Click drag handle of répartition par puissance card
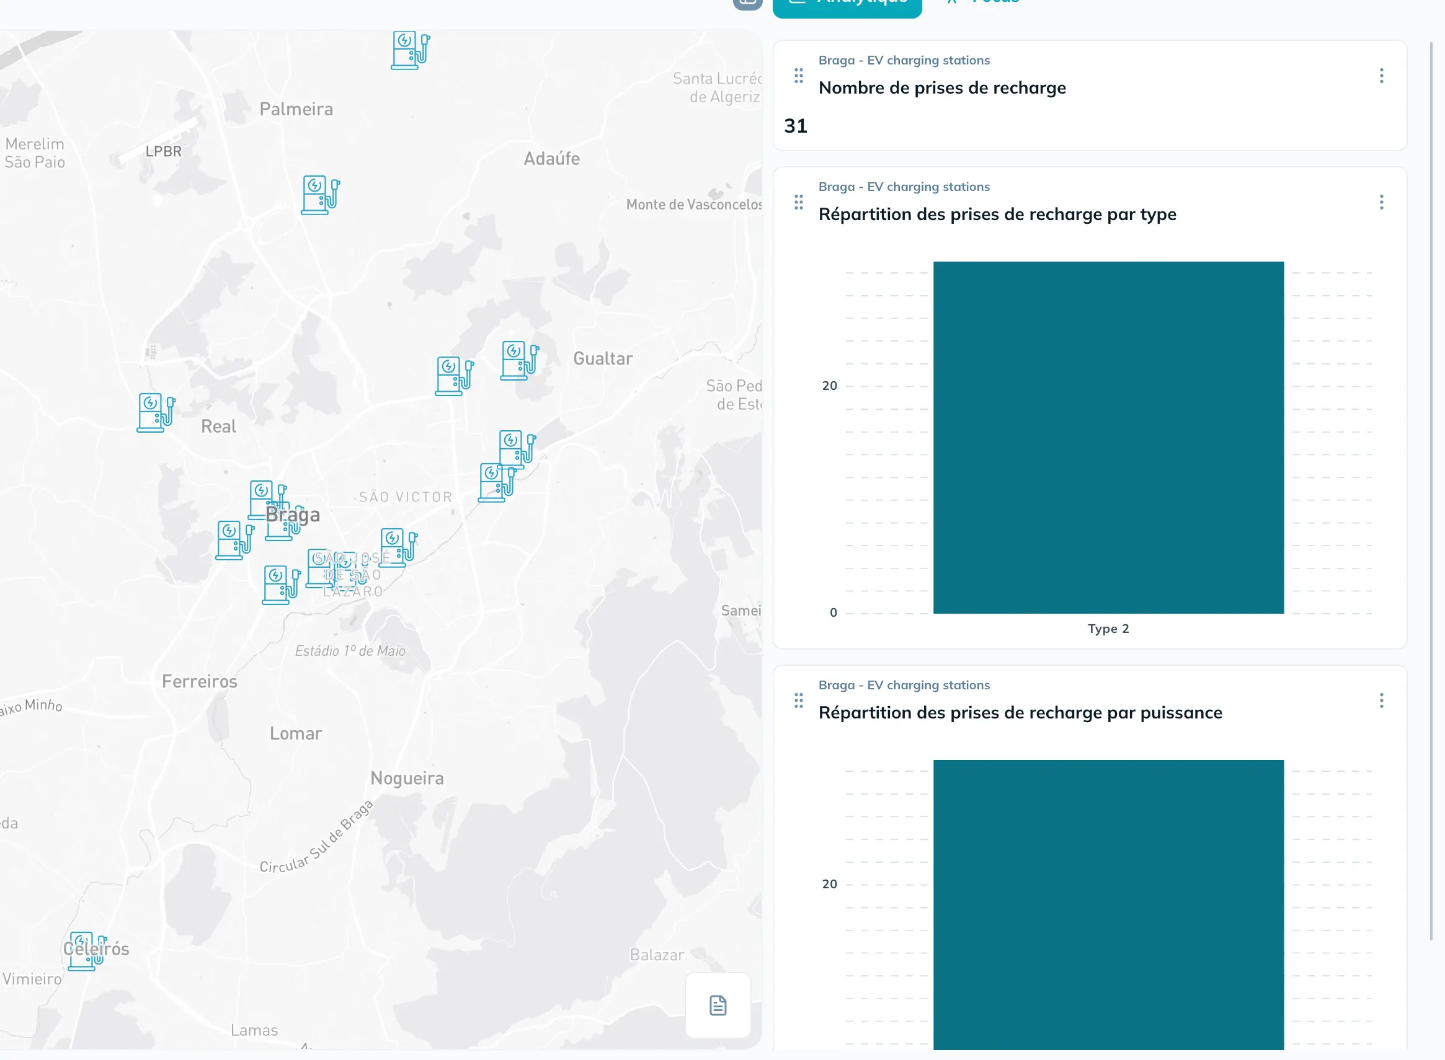 [x=798, y=700]
